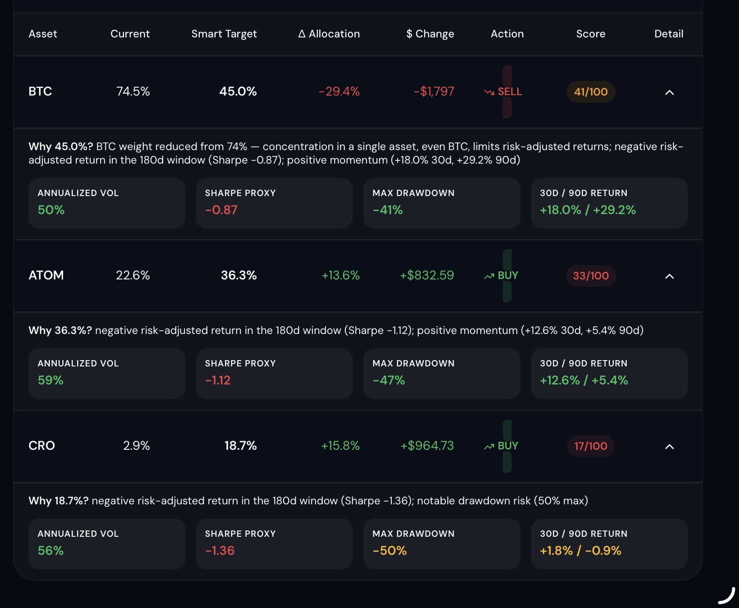Click the Current column header

point(130,34)
